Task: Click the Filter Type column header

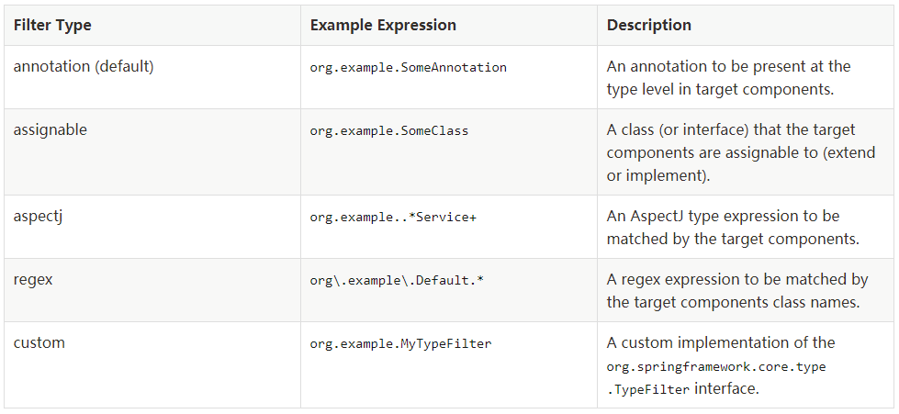Action: pyautogui.click(x=52, y=25)
